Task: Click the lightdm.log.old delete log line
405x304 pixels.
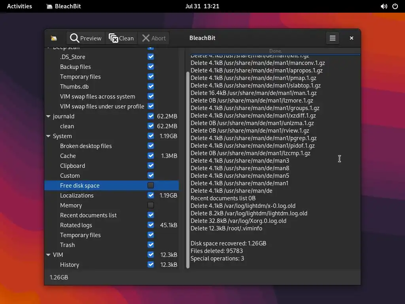Action: click(x=249, y=213)
